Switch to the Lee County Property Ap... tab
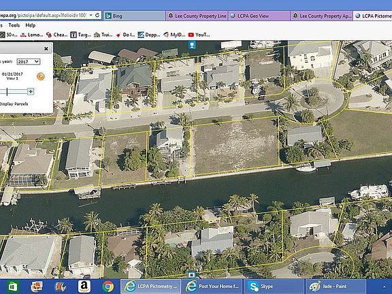This screenshot has width=392, height=294. tap(321, 16)
